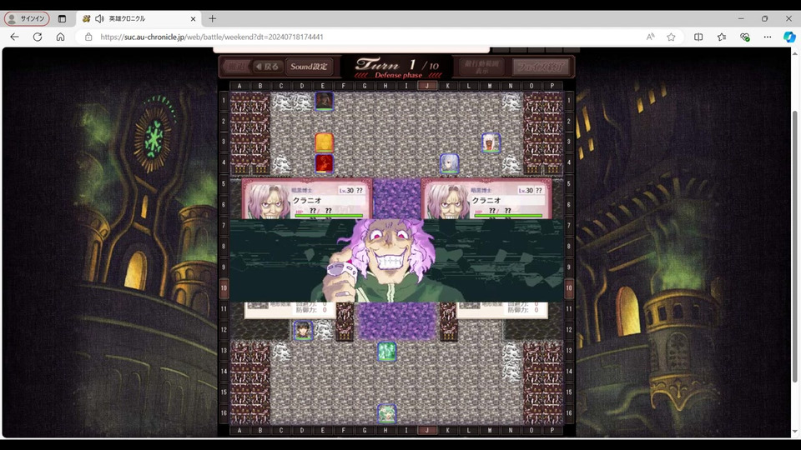
Task: Click the scrollbar up arrow
Action: point(794,53)
